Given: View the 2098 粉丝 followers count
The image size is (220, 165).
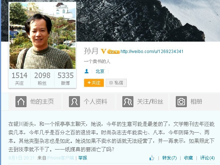Looking at the screenshot, I should tap(42, 78).
